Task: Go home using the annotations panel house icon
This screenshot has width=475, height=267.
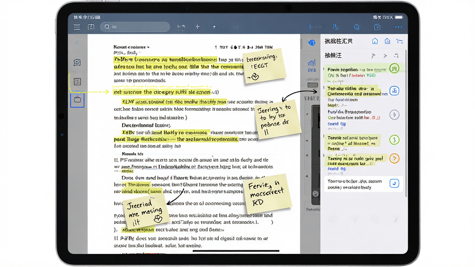Action: pyautogui.click(x=375, y=41)
